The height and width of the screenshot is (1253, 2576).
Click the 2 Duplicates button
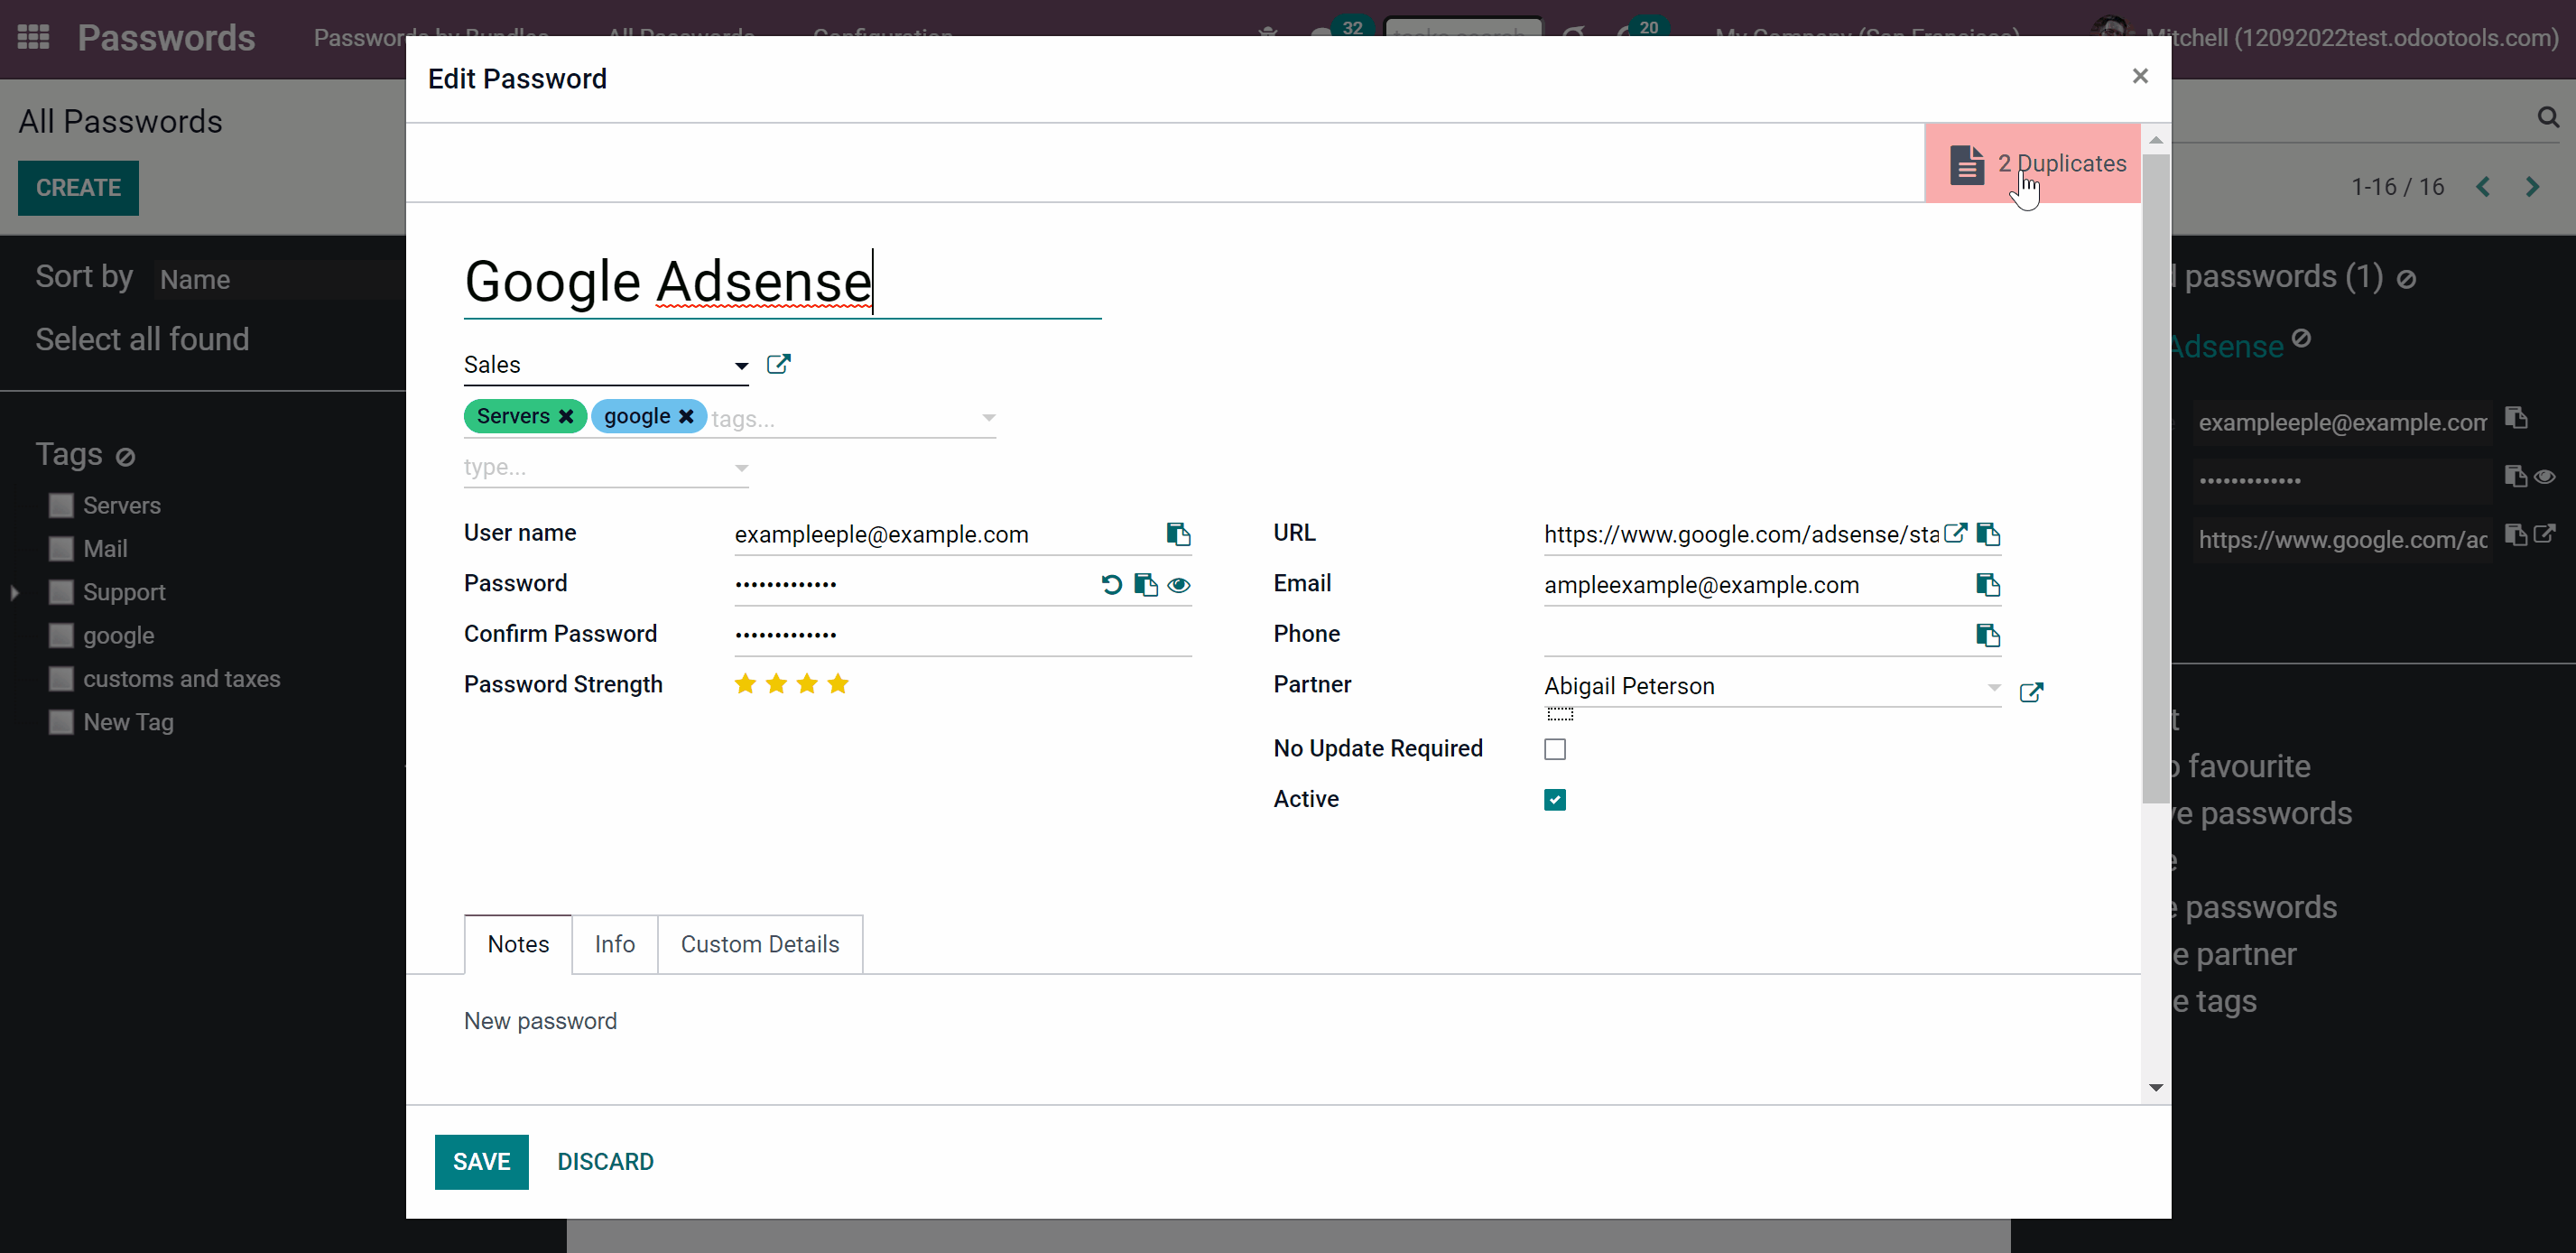click(2033, 163)
